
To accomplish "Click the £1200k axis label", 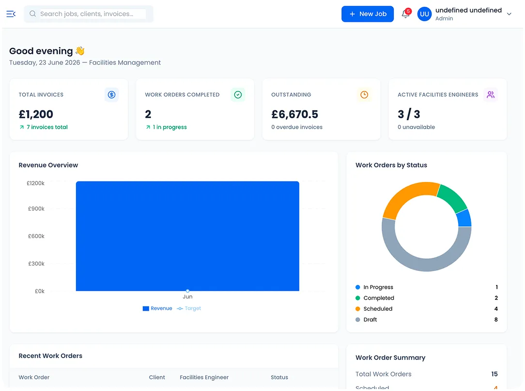I will 35,183.
